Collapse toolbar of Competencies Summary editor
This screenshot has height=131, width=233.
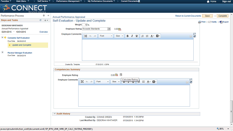[x=187, y=82]
